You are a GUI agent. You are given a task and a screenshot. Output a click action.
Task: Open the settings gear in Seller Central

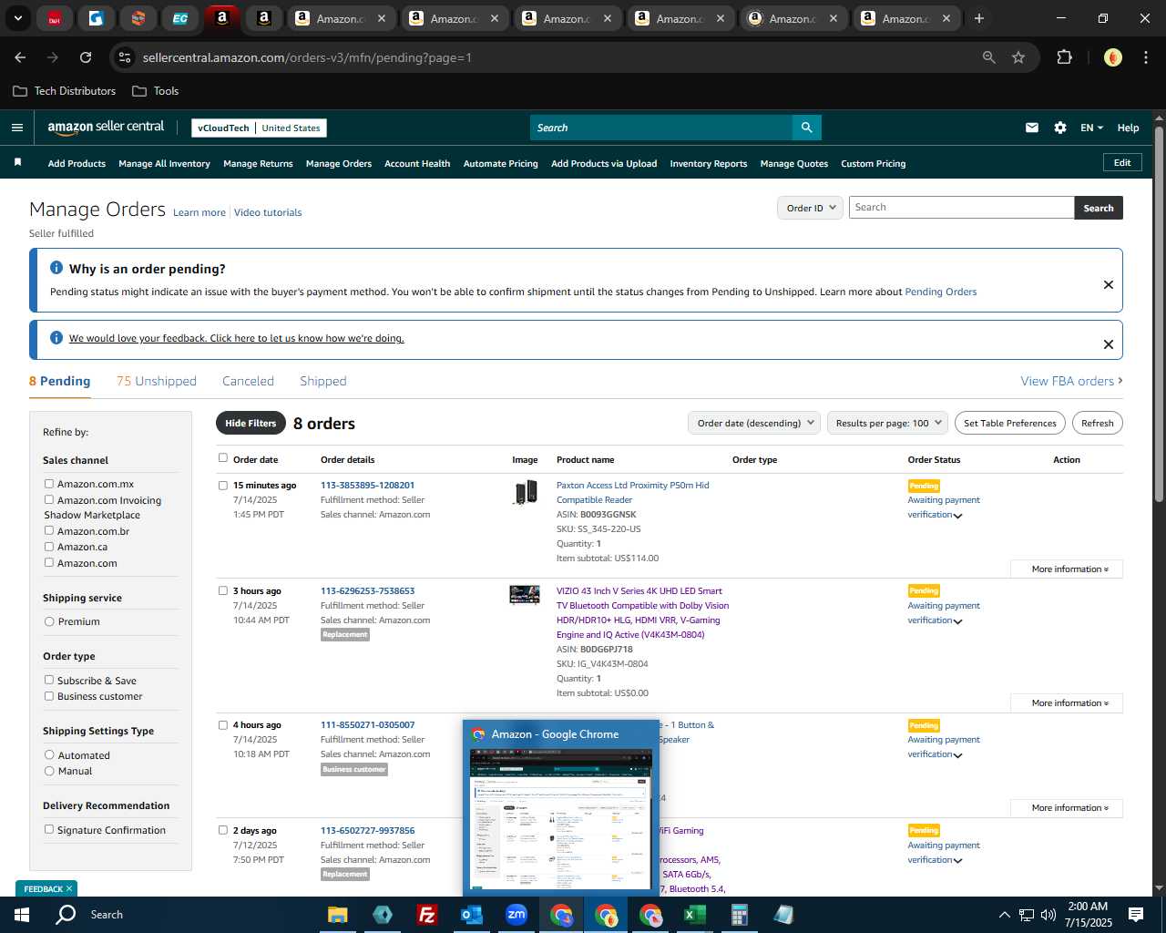click(1060, 128)
